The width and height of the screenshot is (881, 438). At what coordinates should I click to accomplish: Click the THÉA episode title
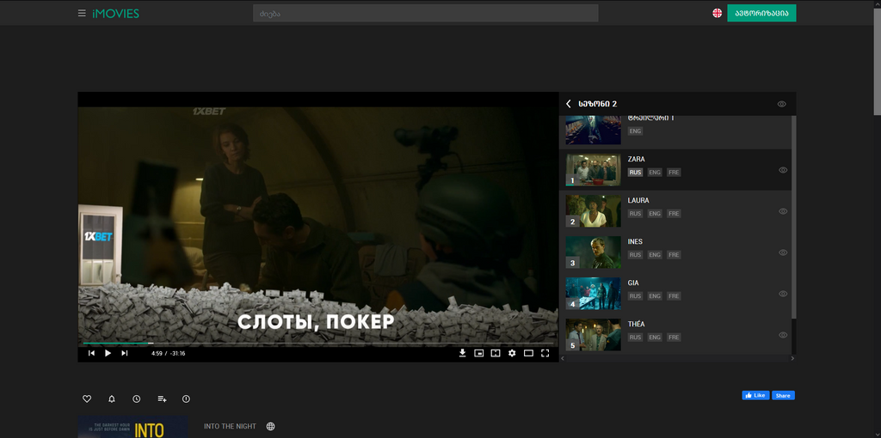636,324
